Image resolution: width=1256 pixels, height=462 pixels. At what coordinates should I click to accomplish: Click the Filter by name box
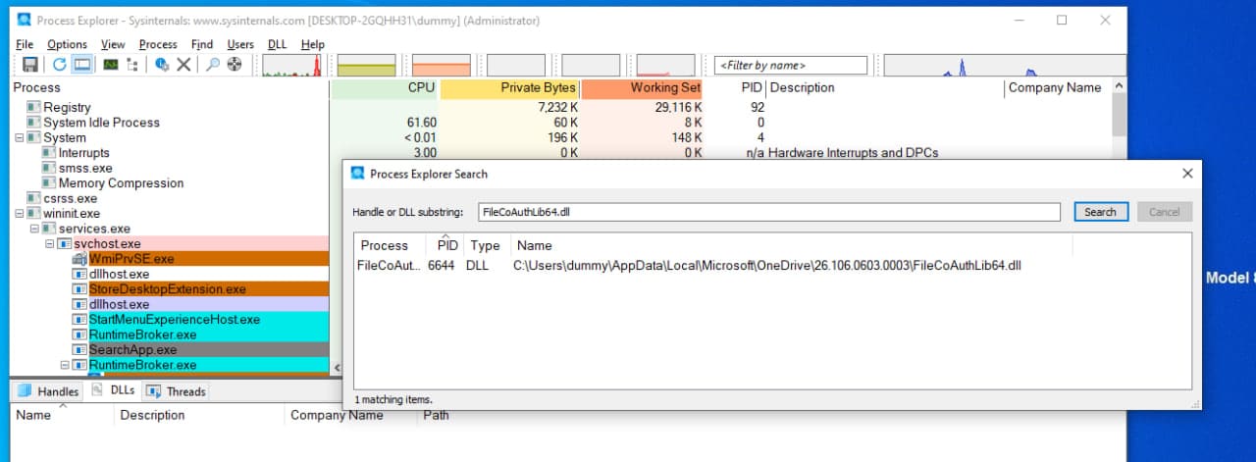[791, 65]
